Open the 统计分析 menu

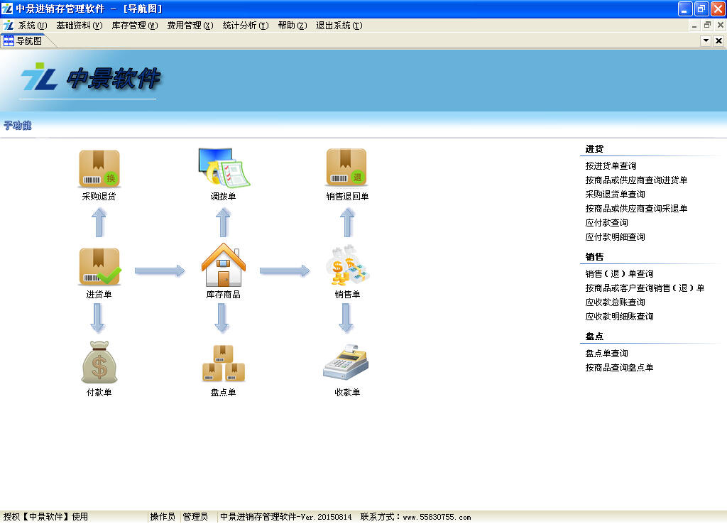pyautogui.click(x=245, y=26)
